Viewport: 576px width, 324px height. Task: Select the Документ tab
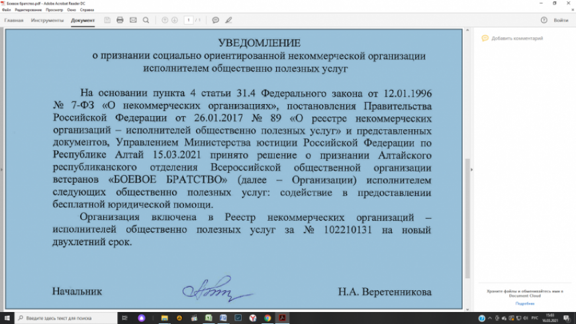pos(83,21)
